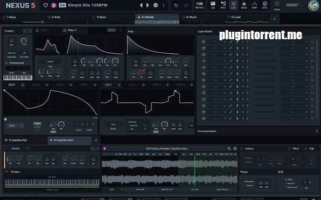Open the N2 RETRO view
The width and height of the screenshot is (321, 200).
coord(200,5)
